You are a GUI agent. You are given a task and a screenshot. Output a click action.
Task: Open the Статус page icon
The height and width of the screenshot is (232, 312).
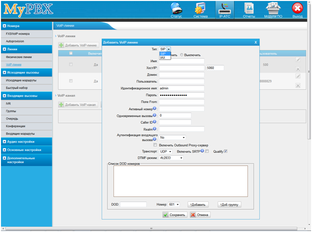(x=176, y=10)
